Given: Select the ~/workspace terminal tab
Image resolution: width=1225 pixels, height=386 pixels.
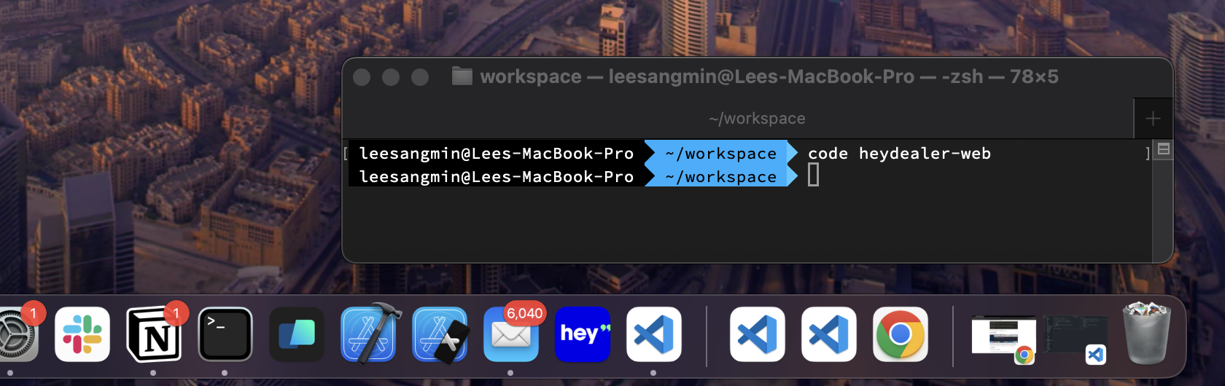Looking at the screenshot, I should tap(757, 119).
